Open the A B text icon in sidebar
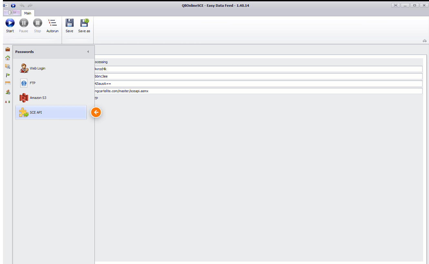 coord(7,102)
